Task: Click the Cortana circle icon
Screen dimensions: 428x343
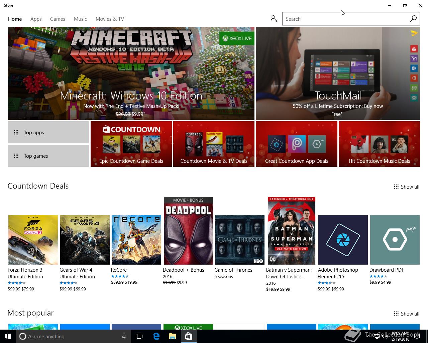Action: pyautogui.click(x=23, y=336)
